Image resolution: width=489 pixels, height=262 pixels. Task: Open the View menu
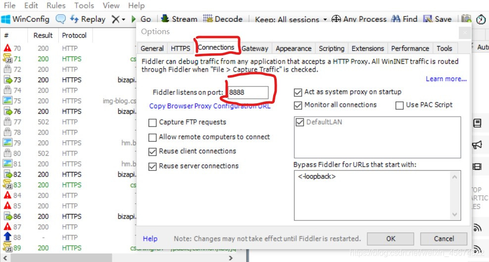tap(111, 5)
